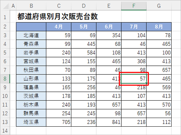Screen dimensions: 181x135
Task: Click 福島県 August value 569
Action: coord(159,87)
